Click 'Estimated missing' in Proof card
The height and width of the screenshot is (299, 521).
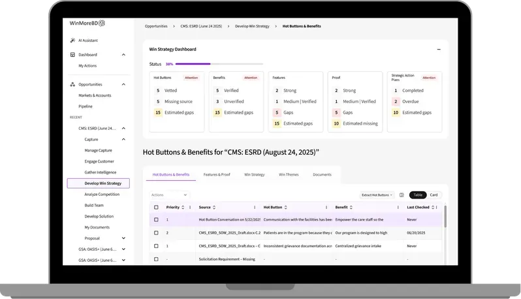click(360, 123)
